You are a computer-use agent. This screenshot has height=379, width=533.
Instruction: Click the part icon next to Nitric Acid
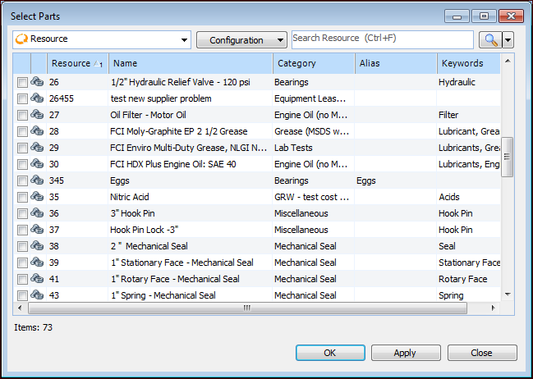(x=37, y=197)
